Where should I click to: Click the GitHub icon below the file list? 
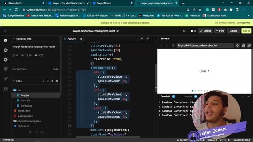click(36, 132)
